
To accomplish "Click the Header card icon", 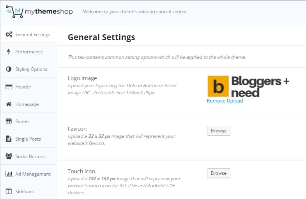I will [x=9, y=86].
